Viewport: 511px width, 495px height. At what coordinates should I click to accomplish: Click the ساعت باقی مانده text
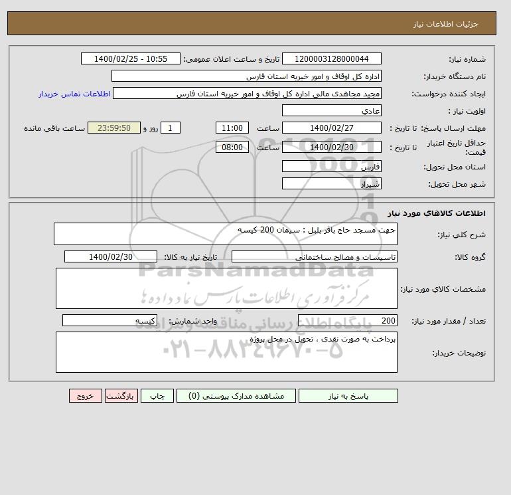[x=54, y=128]
